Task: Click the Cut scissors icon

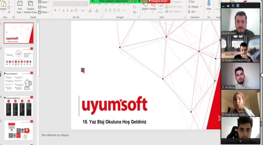Action: [x=9, y=2]
